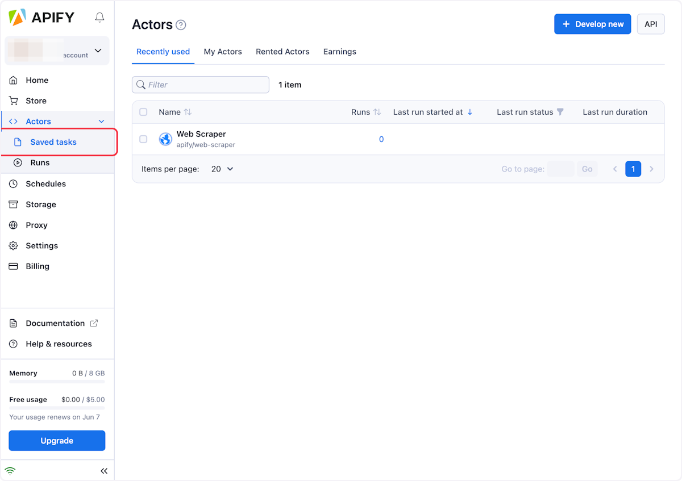The height and width of the screenshot is (481, 682).
Task: Click 'Your usage renews on Jun 7' text
Action: coord(55,417)
